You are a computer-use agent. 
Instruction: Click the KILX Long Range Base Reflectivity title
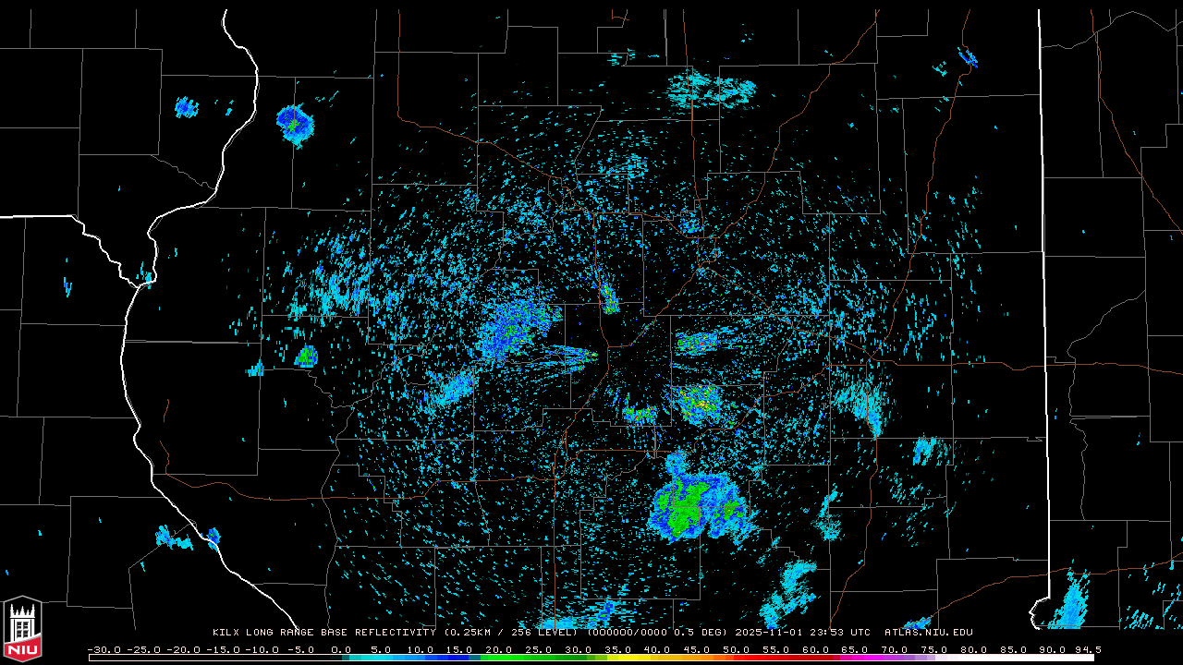tap(325, 633)
